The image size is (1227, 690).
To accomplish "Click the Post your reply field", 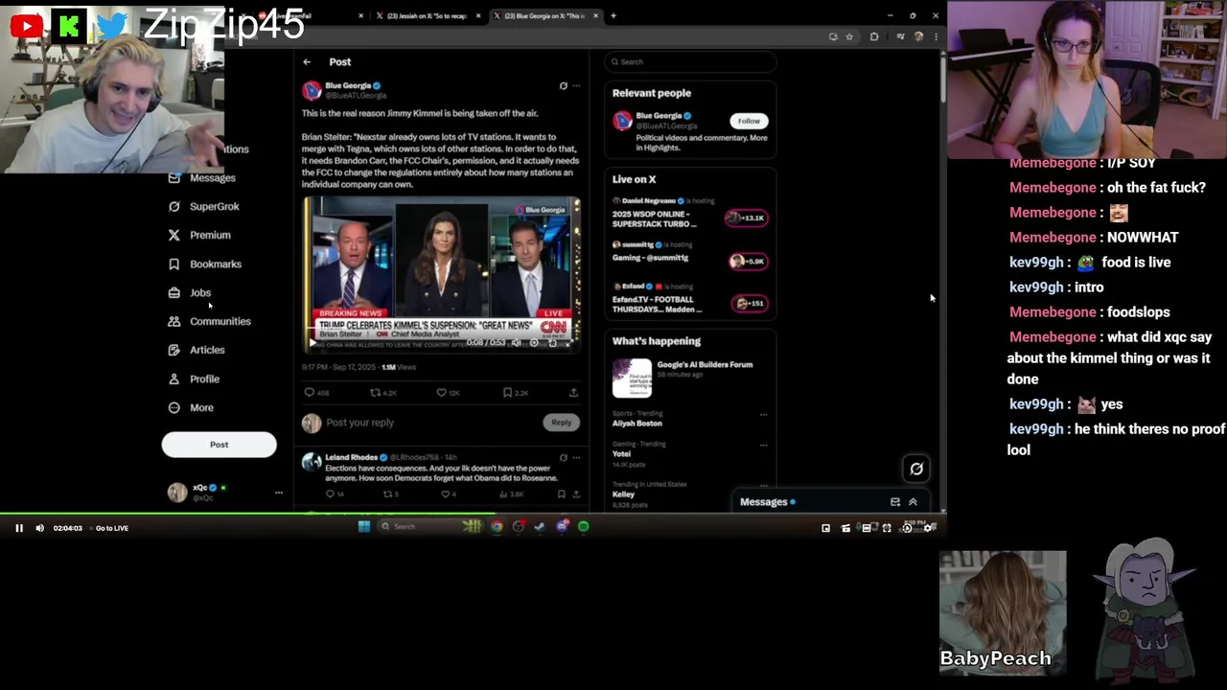I will pos(431,423).
